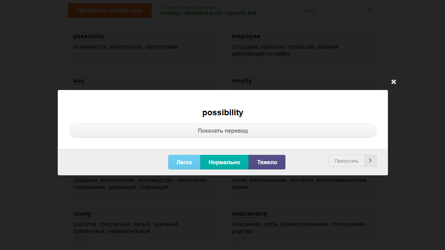Click Проверить знание слов button
This screenshot has width=445, height=250.
tap(110, 10)
